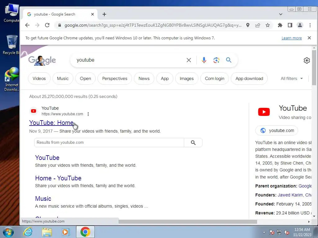Open the network tray icon

pyautogui.click(x=279, y=232)
